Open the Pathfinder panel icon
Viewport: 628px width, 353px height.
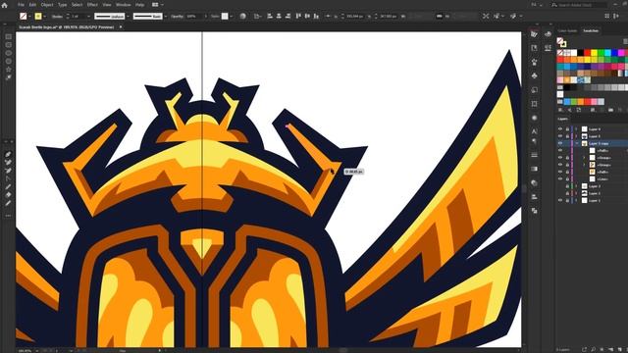pyautogui.click(x=534, y=211)
